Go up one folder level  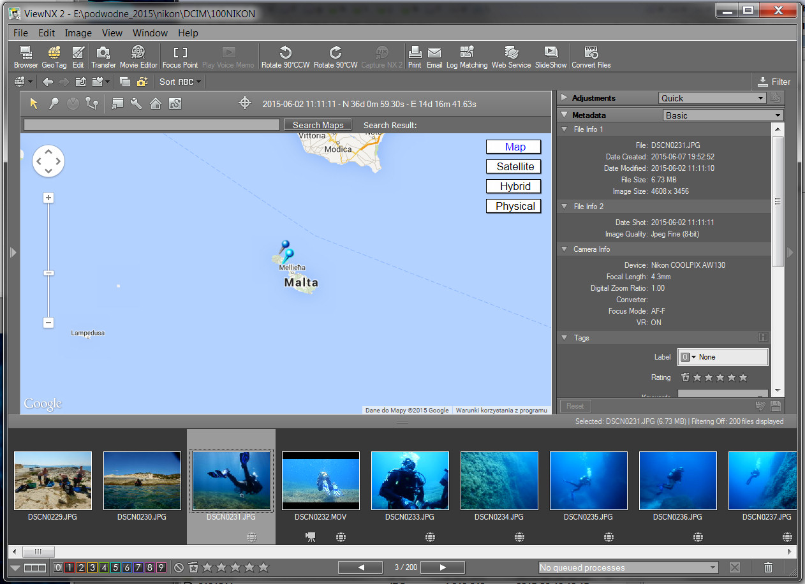coord(81,82)
